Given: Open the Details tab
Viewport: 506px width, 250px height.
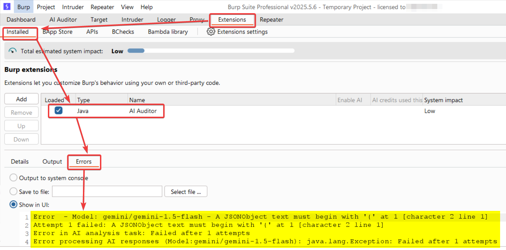Looking at the screenshot, I should 20,162.
